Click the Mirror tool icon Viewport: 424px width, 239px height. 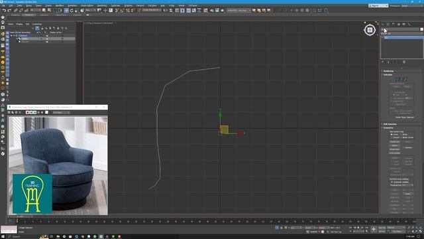[x=165, y=11]
